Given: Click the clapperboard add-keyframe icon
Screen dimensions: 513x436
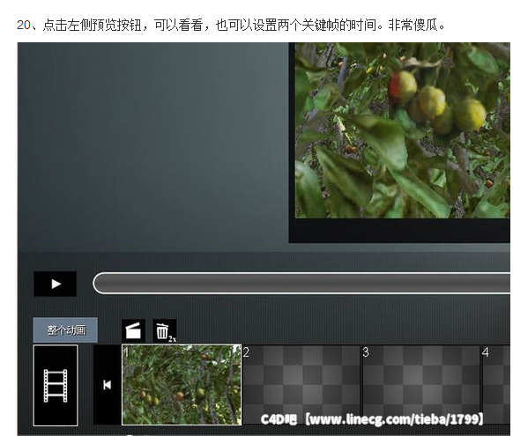Looking at the screenshot, I should pyautogui.click(x=133, y=330).
